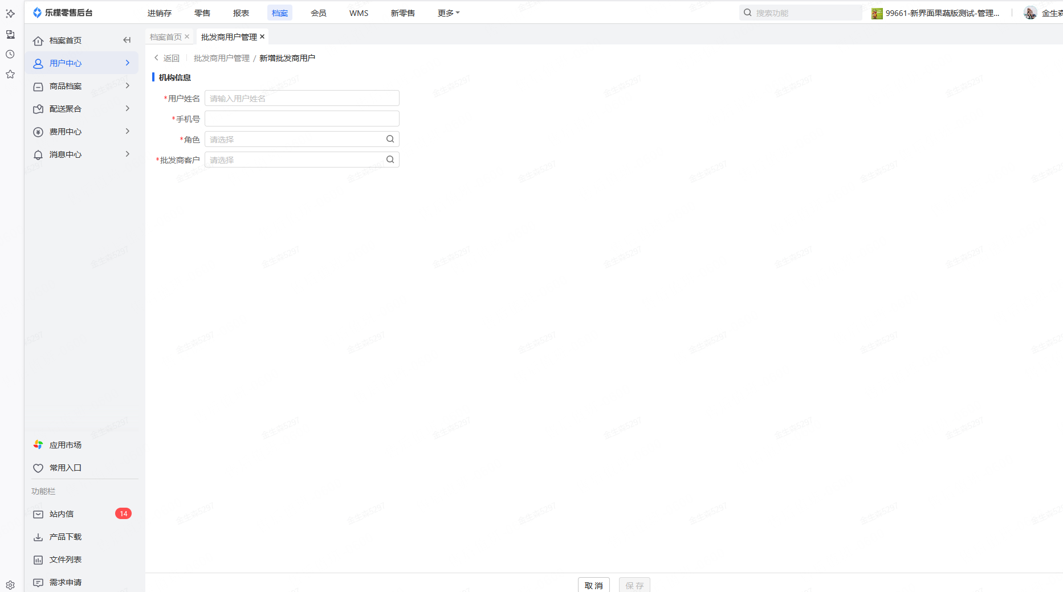
Task: Open the WMS menu
Action: (x=359, y=13)
